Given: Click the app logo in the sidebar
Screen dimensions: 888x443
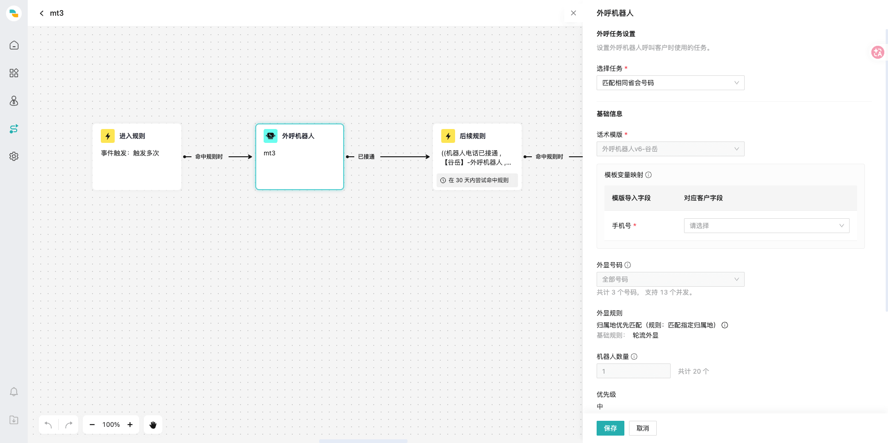Looking at the screenshot, I should pyautogui.click(x=14, y=13).
